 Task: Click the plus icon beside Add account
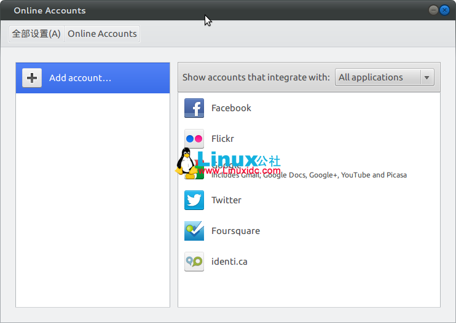[32, 78]
